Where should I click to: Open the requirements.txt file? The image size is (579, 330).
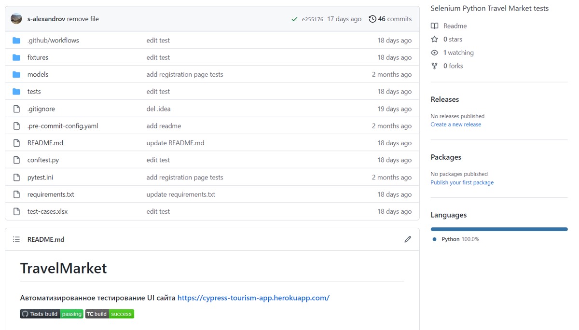click(51, 194)
